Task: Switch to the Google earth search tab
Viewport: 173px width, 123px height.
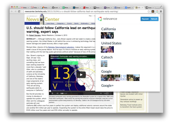Action: pos(129,7)
